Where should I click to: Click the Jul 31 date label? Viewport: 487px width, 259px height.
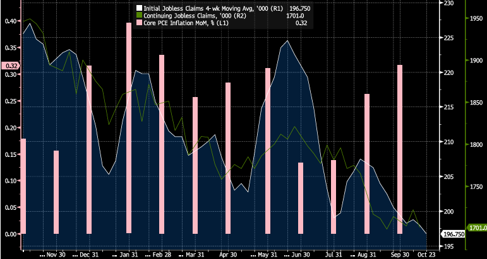tap(334, 255)
